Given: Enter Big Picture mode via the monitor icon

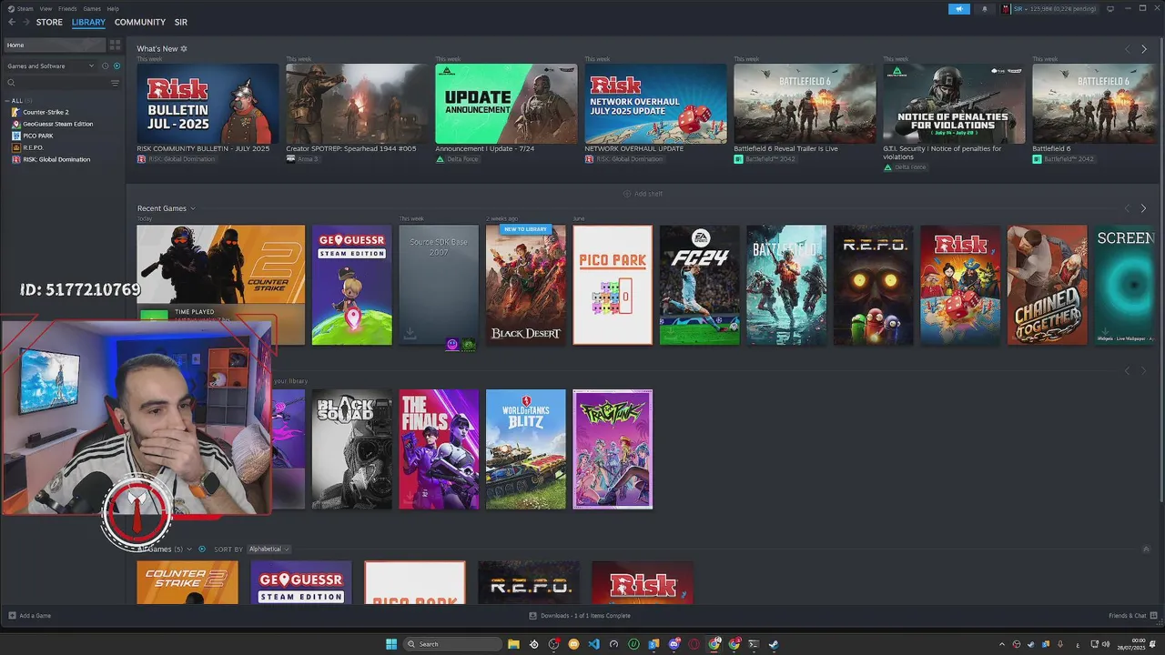Looking at the screenshot, I should [1110, 8].
